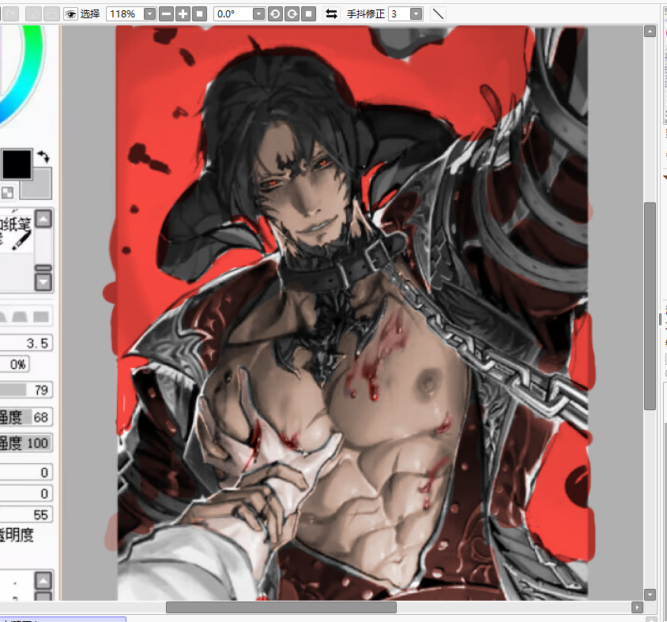Toggle the transparent color checker icon

click(x=7, y=193)
